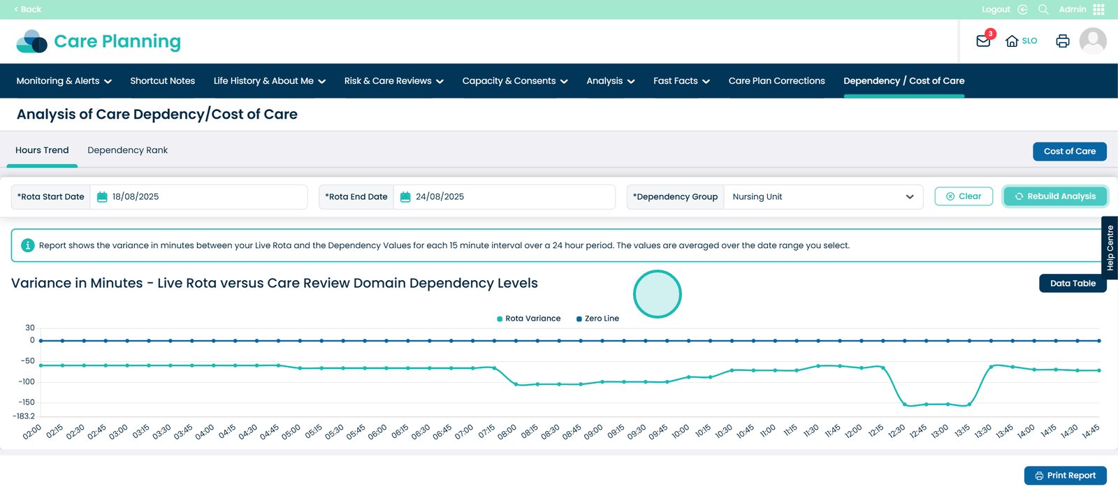Switch to the Dependency Rank tab
Screen dimensions: 1118x496
tap(127, 150)
